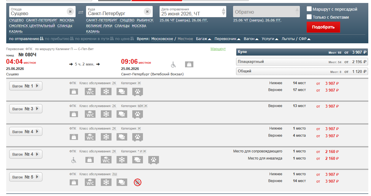Pick 25.06 ЧТ (завтра) under Обратно
The image size is (371, 196).
(x=248, y=20)
